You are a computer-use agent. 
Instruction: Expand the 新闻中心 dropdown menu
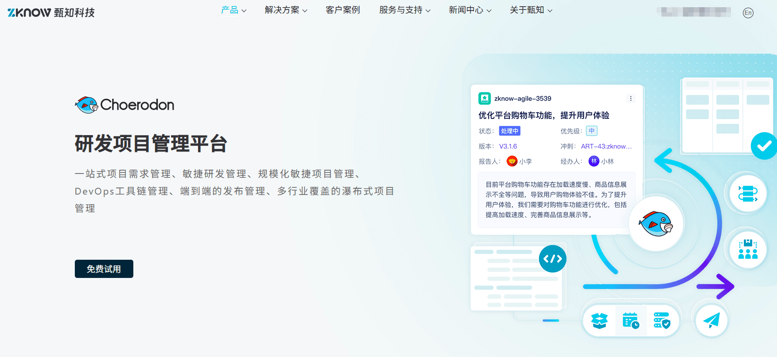[470, 10]
